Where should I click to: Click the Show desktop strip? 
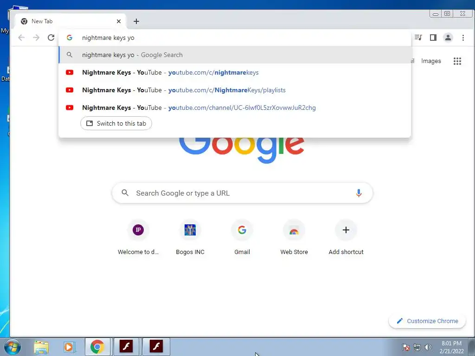click(471, 347)
